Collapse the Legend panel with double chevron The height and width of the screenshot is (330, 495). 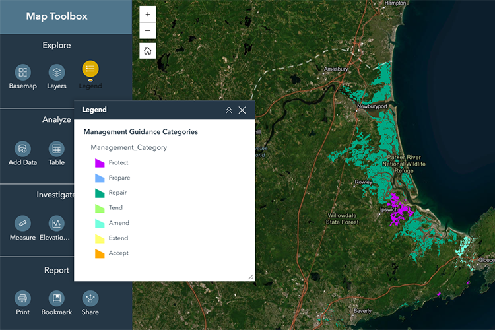pyautogui.click(x=229, y=110)
